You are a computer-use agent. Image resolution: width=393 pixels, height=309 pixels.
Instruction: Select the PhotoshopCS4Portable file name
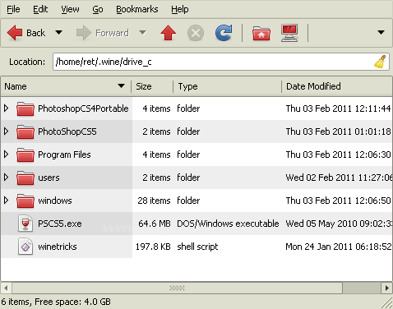83,108
